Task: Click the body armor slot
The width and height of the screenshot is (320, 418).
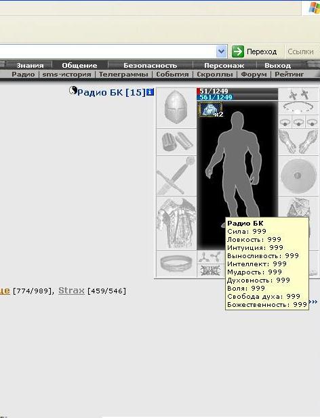Action: click(176, 223)
